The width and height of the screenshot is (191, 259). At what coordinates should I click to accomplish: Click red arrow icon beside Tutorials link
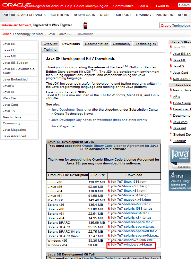pos(171,141)
